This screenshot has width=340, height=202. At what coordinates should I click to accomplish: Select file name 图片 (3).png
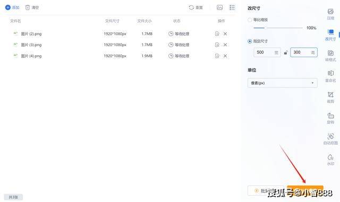tap(31, 45)
